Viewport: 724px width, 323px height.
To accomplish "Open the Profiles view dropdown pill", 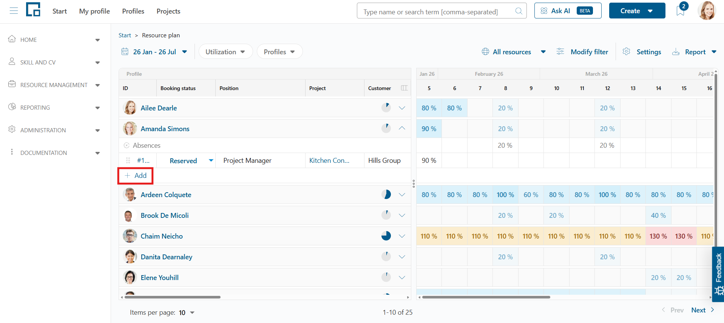I will point(279,52).
